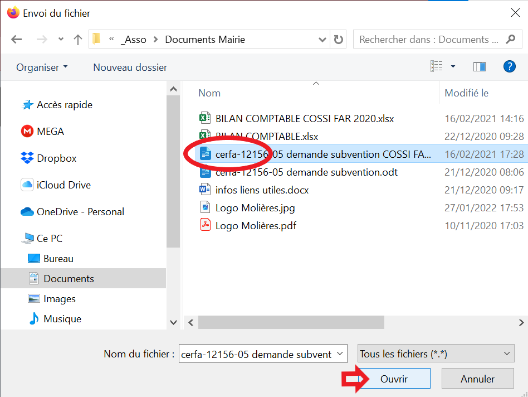Screen dimensions: 528x397
Task: Click Nouveau dossier in the toolbar
Action: coord(130,67)
